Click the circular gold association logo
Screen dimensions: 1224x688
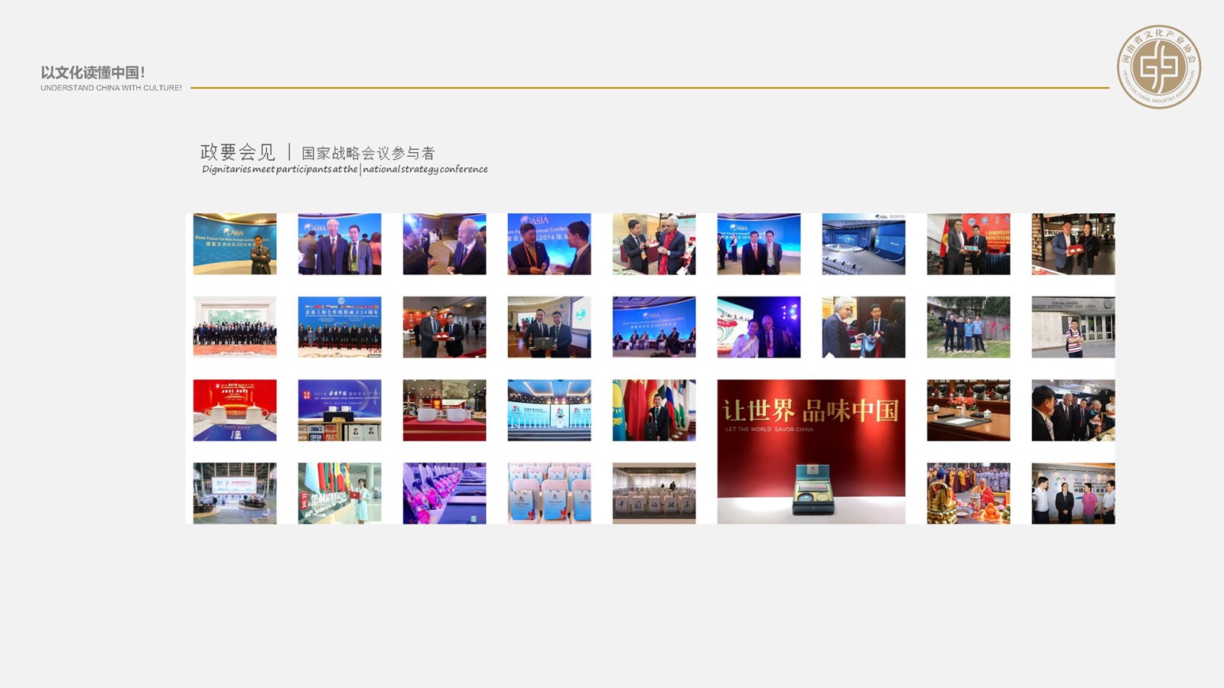tap(1158, 67)
